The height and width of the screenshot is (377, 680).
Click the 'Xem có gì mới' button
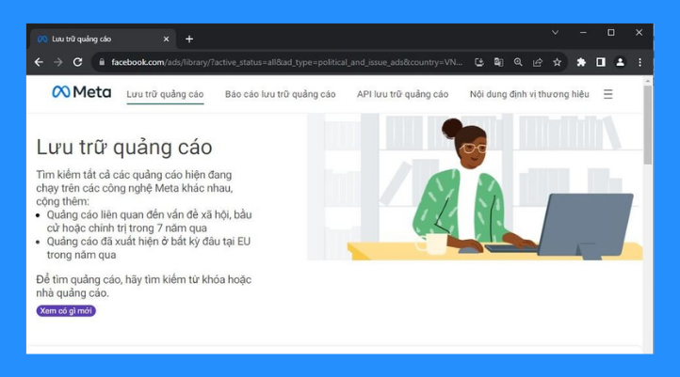(66, 311)
